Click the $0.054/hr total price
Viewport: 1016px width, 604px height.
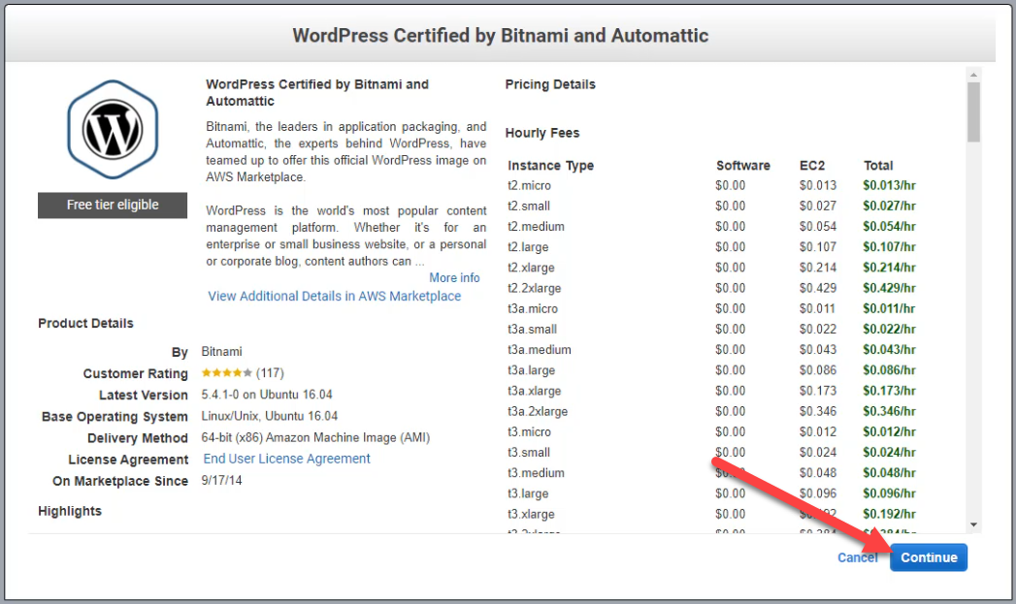889,227
